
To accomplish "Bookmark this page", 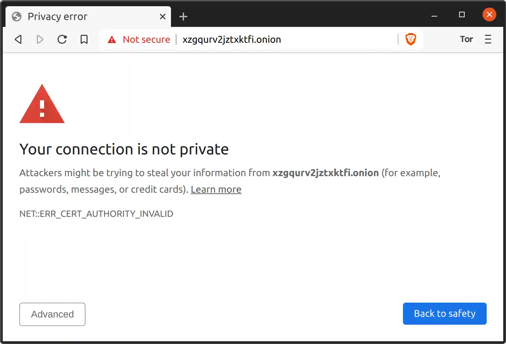I will point(84,39).
